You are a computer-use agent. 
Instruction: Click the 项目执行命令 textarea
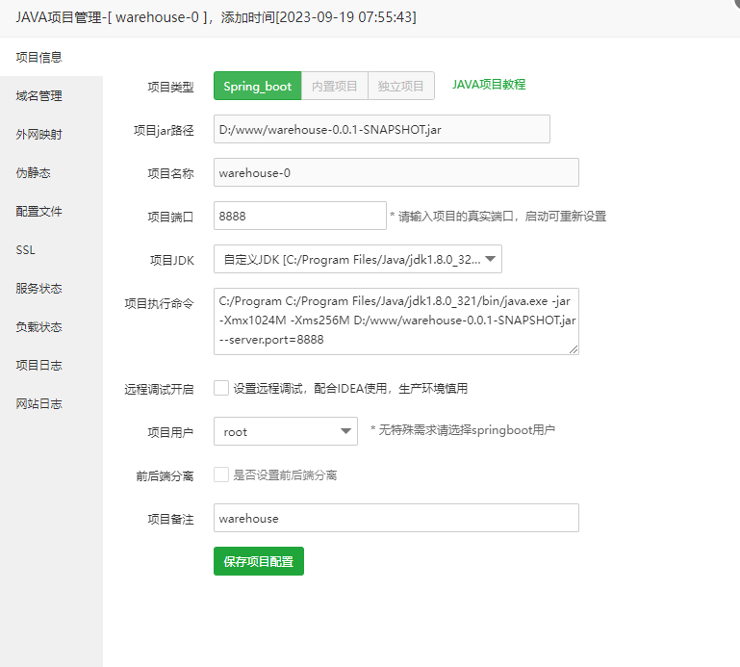[396, 321]
